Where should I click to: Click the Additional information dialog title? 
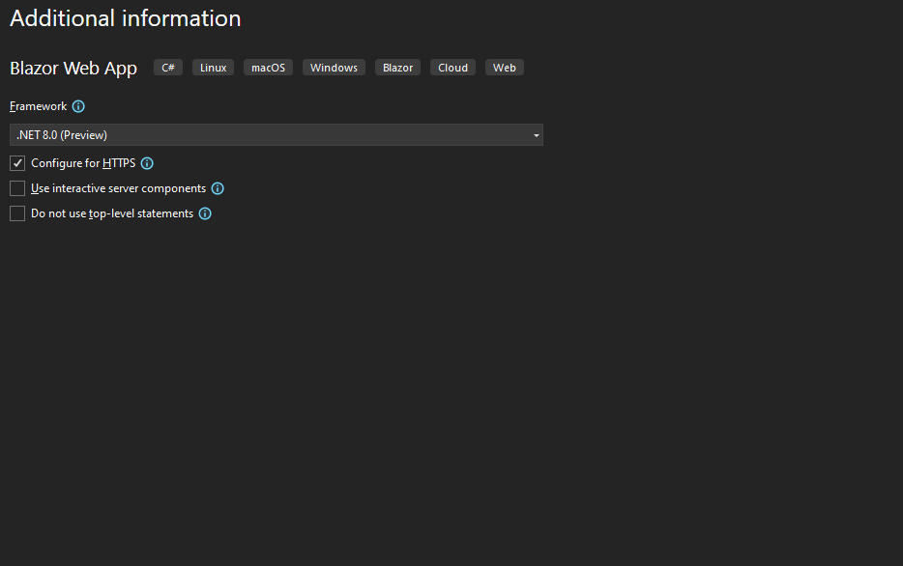tap(124, 18)
